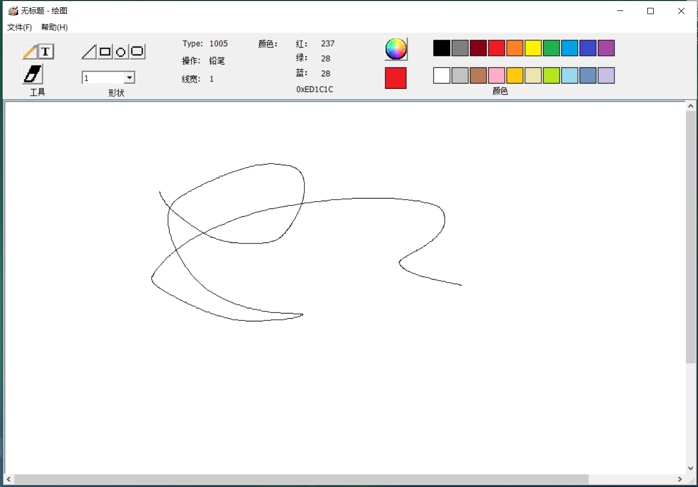Click the large current color preview box

pos(396,78)
